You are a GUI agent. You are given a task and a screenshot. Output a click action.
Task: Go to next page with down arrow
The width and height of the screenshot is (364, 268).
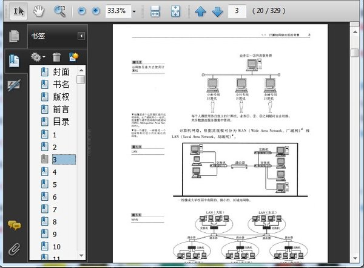pyautogui.click(x=217, y=11)
